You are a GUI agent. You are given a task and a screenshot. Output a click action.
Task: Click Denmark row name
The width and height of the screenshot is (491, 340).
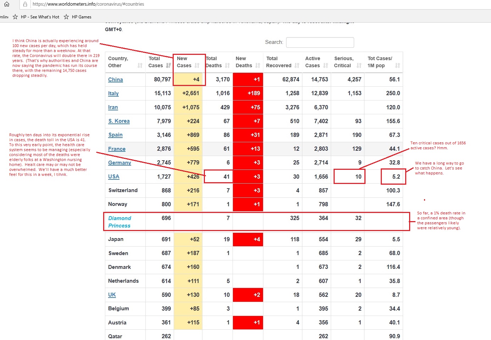click(x=119, y=267)
